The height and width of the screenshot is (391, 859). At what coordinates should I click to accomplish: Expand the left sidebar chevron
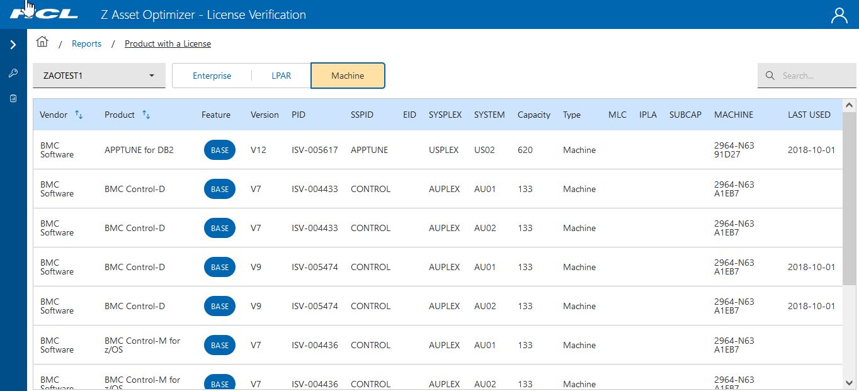coord(13,45)
